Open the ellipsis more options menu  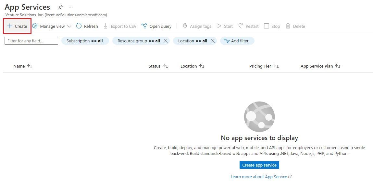click(71, 7)
